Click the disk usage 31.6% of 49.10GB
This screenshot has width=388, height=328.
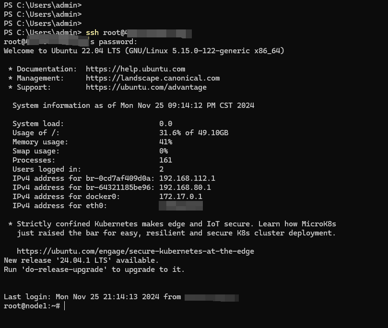[x=193, y=133]
